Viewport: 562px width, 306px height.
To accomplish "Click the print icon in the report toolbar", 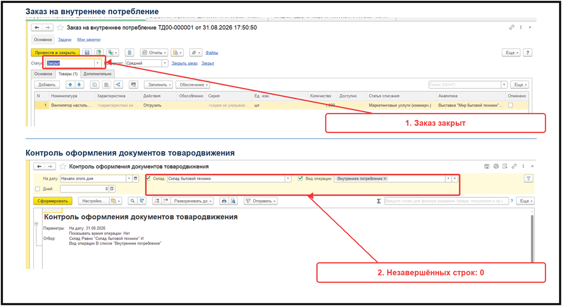I will pyautogui.click(x=224, y=201).
